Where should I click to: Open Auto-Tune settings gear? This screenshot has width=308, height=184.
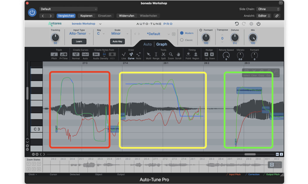click(x=251, y=24)
